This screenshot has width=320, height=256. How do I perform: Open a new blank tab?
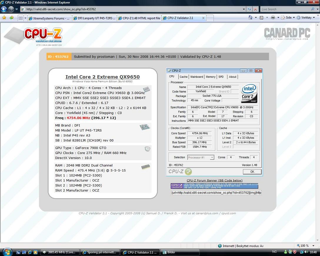(210, 18)
